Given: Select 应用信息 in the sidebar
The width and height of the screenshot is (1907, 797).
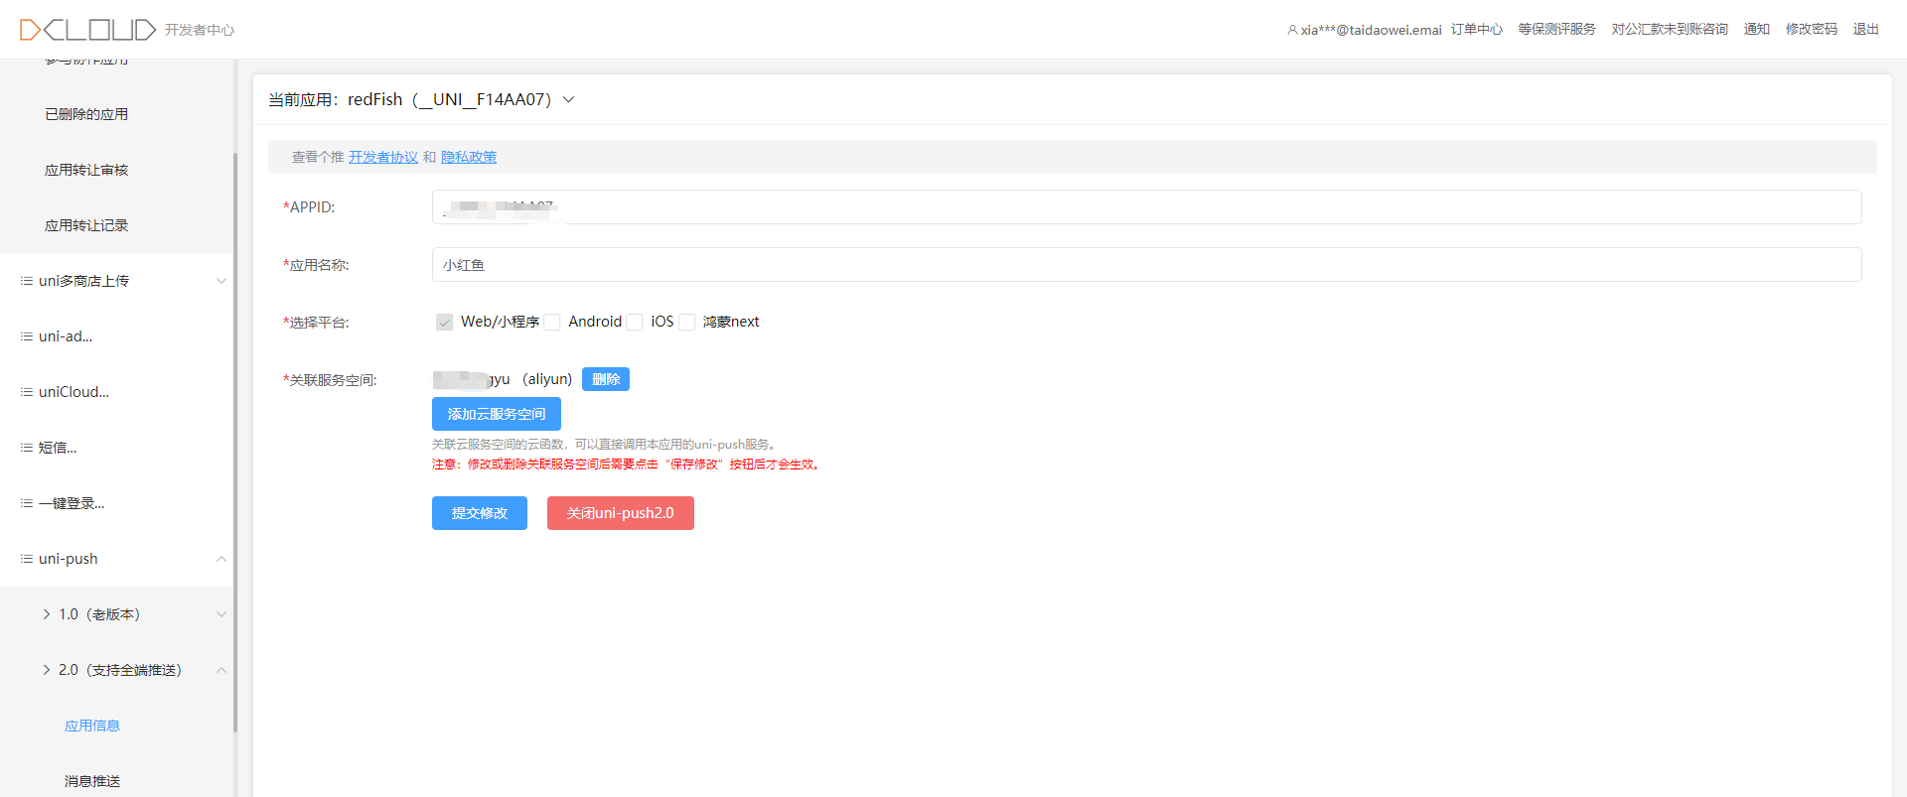Looking at the screenshot, I should tap(92, 726).
